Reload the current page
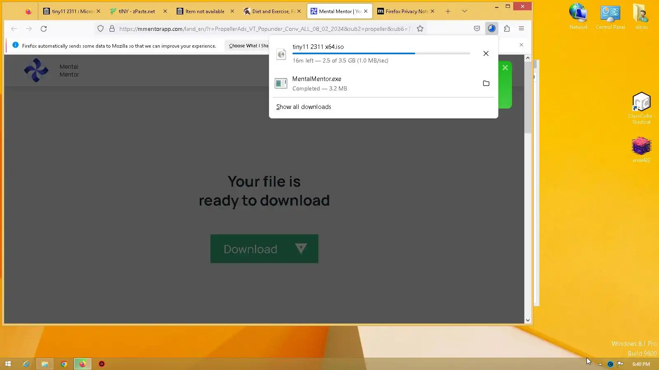The width and height of the screenshot is (659, 370). click(44, 29)
